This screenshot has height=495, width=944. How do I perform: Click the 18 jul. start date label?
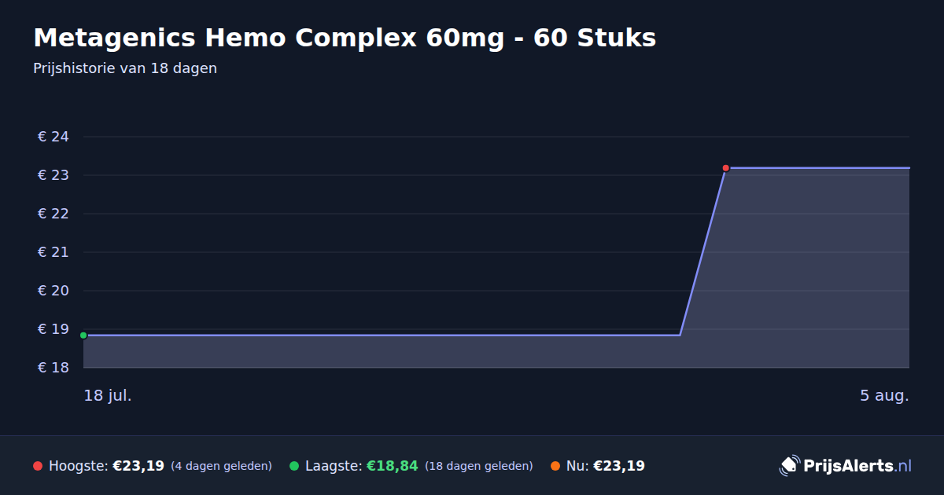pos(108,395)
